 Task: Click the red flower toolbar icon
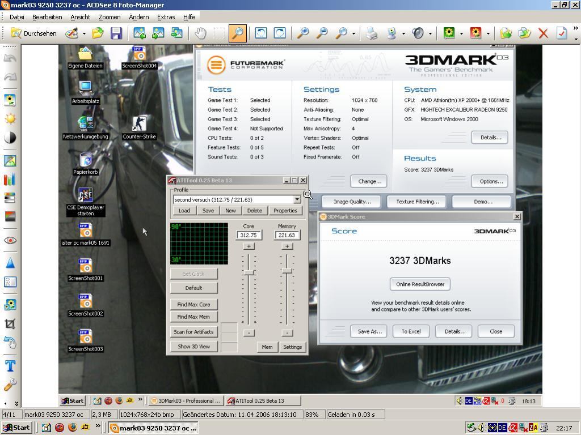(x=476, y=33)
